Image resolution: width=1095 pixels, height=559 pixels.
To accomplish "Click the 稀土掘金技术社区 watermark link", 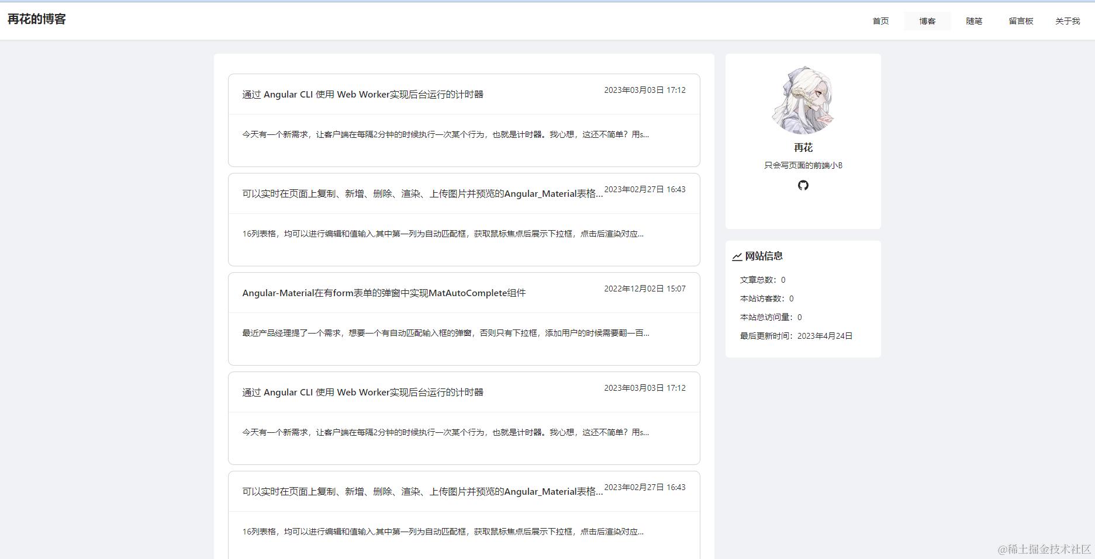I will point(1035,548).
